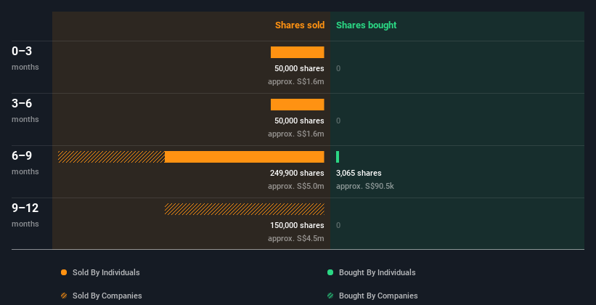
Task: Click the 150,000 shares value label
Action: 296,225
